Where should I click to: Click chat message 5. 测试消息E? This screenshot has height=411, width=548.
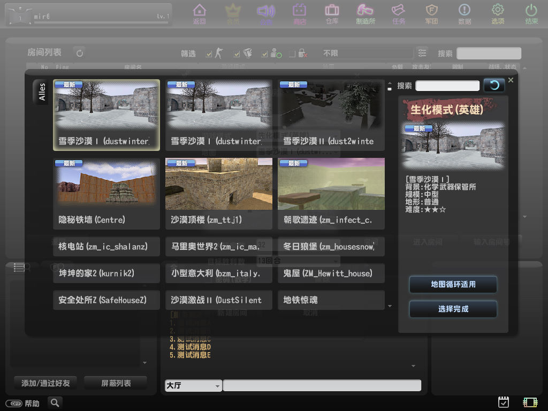click(x=190, y=355)
